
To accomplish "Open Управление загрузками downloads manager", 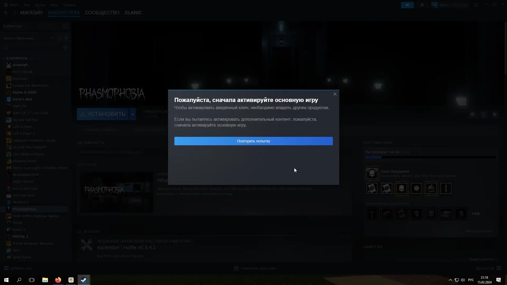I will pyautogui.click(x=255, y=268).
